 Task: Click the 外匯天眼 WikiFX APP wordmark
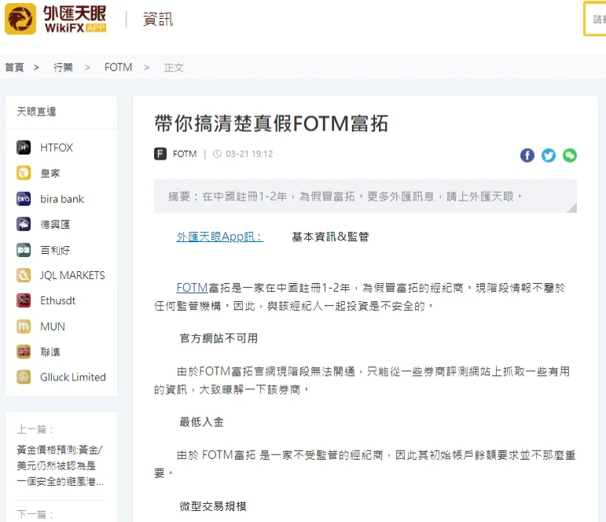75,19
